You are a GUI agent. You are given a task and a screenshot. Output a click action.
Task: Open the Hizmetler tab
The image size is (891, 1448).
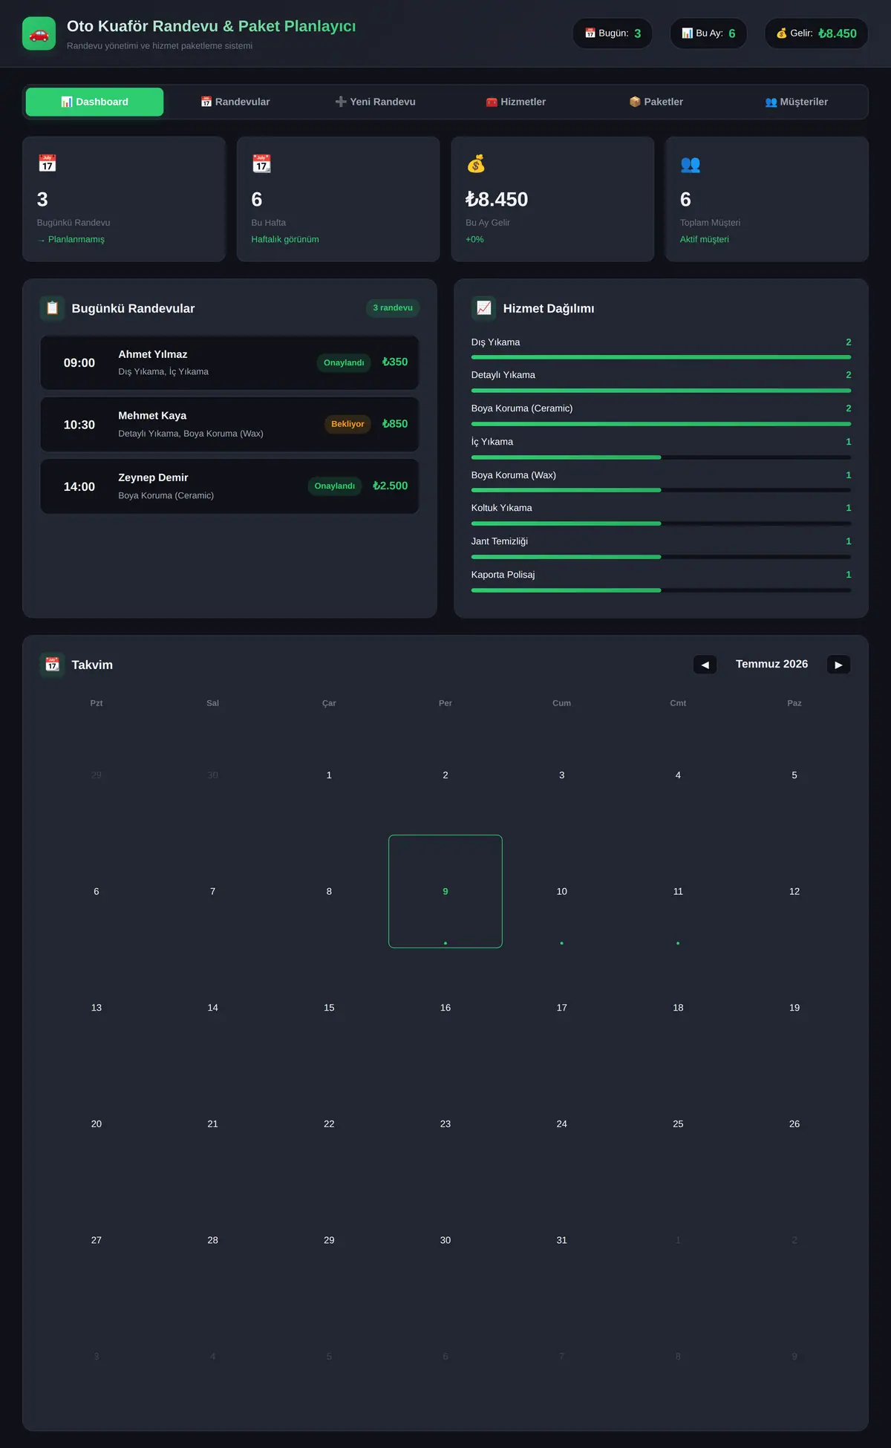516,102
